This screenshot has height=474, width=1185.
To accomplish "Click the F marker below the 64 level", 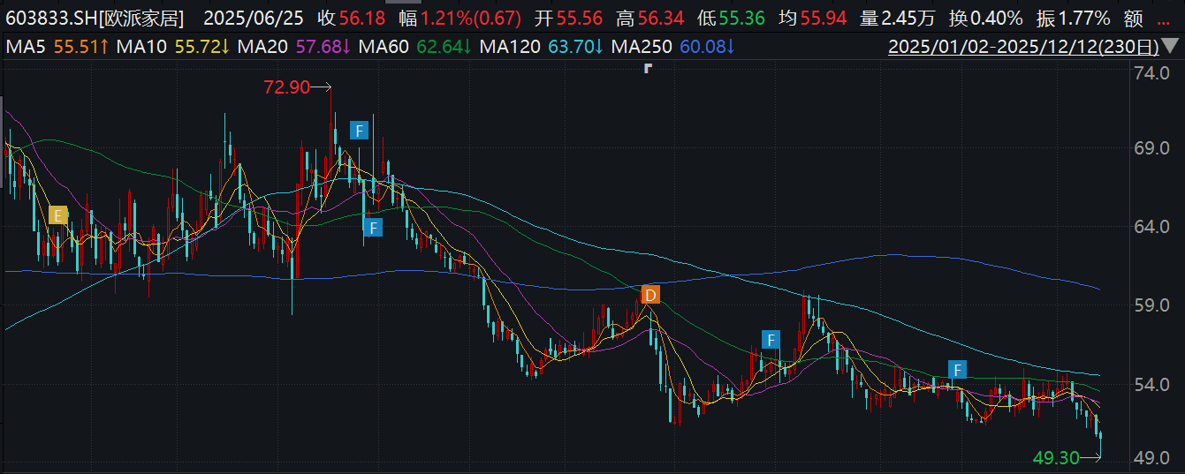I will 374,228.
